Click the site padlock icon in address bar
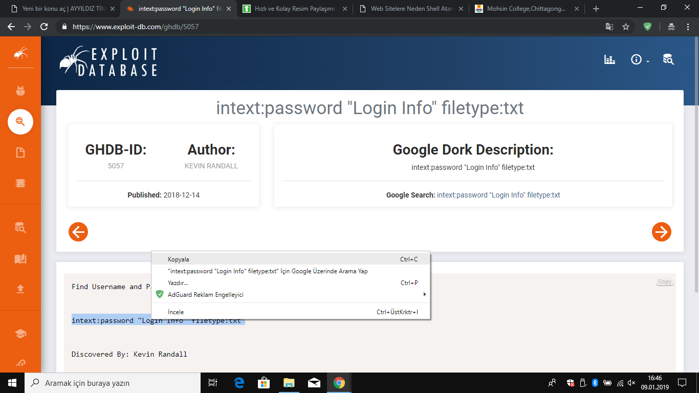This screenshot has height=393, width=699. tap(64, 27)
